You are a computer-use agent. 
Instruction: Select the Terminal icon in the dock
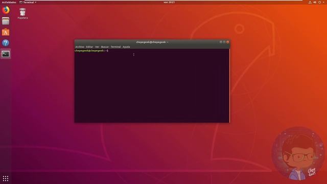(6, 54)
